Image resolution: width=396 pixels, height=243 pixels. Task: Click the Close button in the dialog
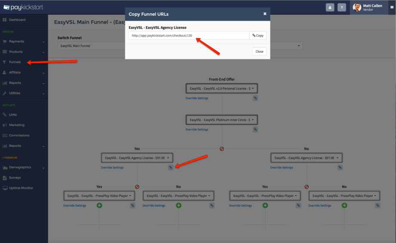pyautogui.click(x=260, y=52)
